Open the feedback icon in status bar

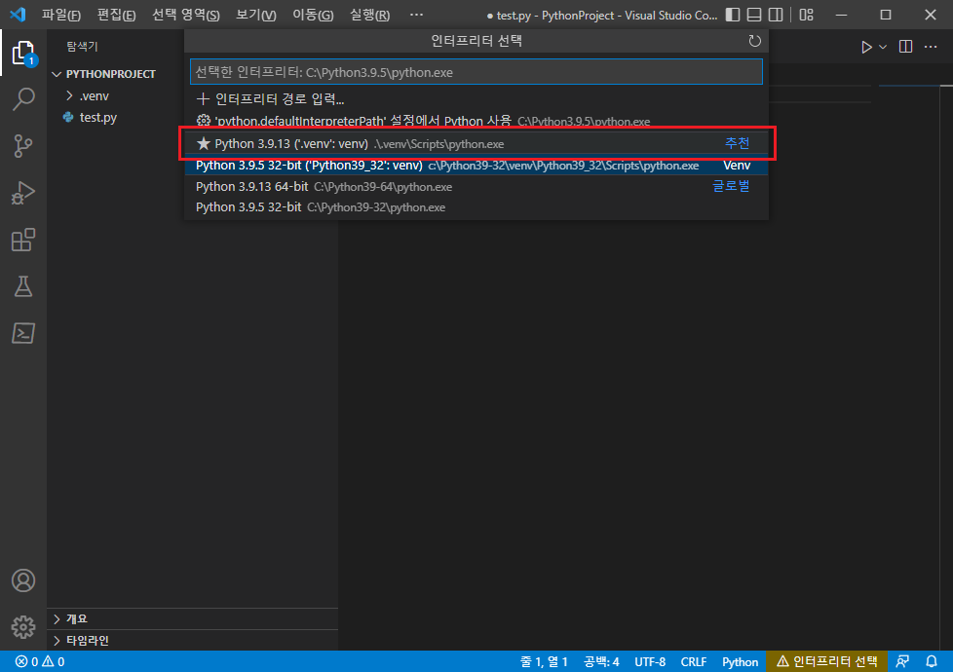[x=902, y=661]
